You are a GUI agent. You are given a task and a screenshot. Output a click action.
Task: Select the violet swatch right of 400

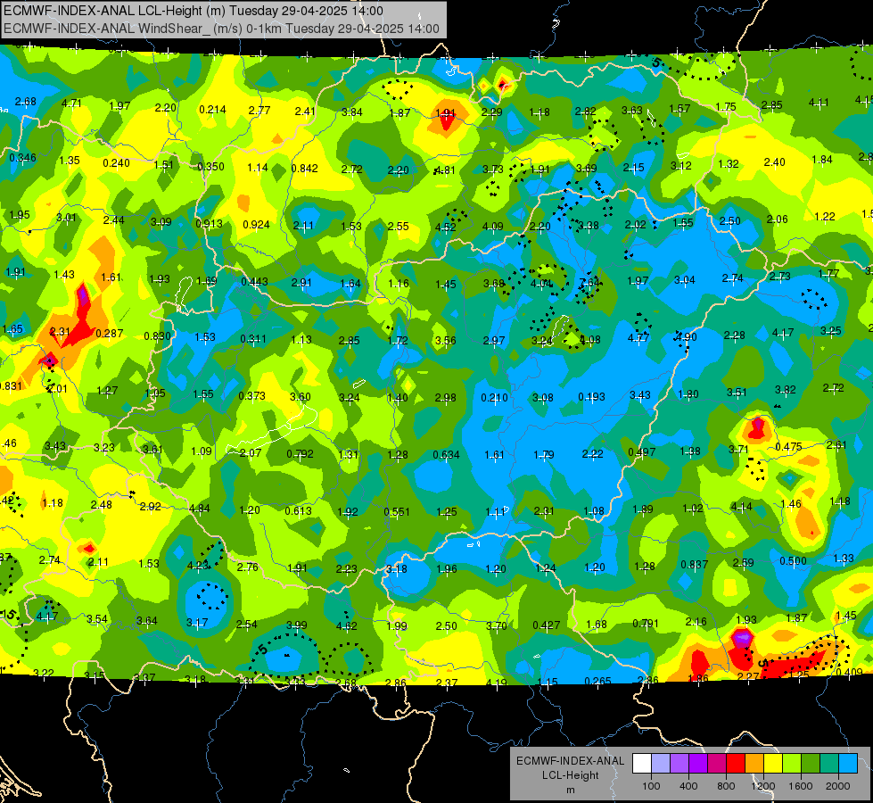click(698, 764)
